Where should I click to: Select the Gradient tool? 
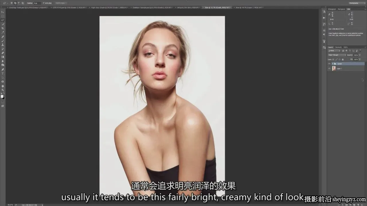tap(3, 57)
